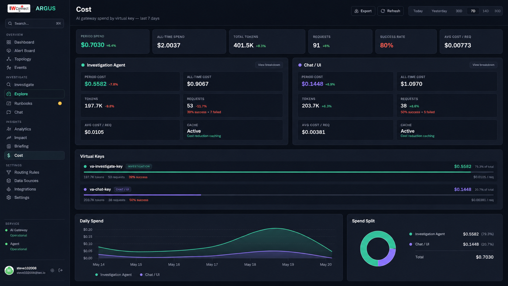Click the Total Tokens value 401.5K
The image size is (508, 286).
[x=243, y=45]
